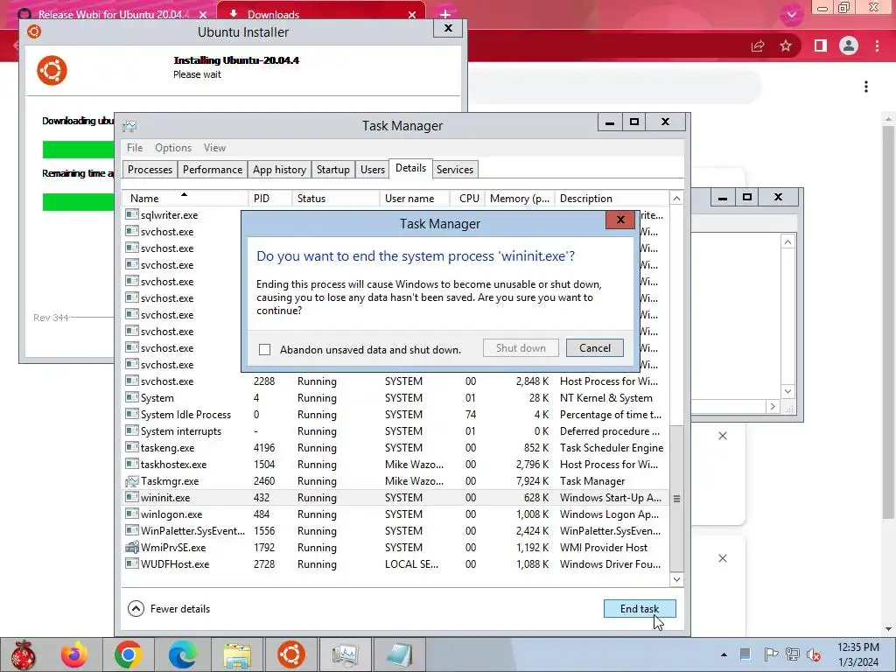The width and height of the screenshot is (896, 672).
Task: Switch to the Startup tab
Action: 333,170
